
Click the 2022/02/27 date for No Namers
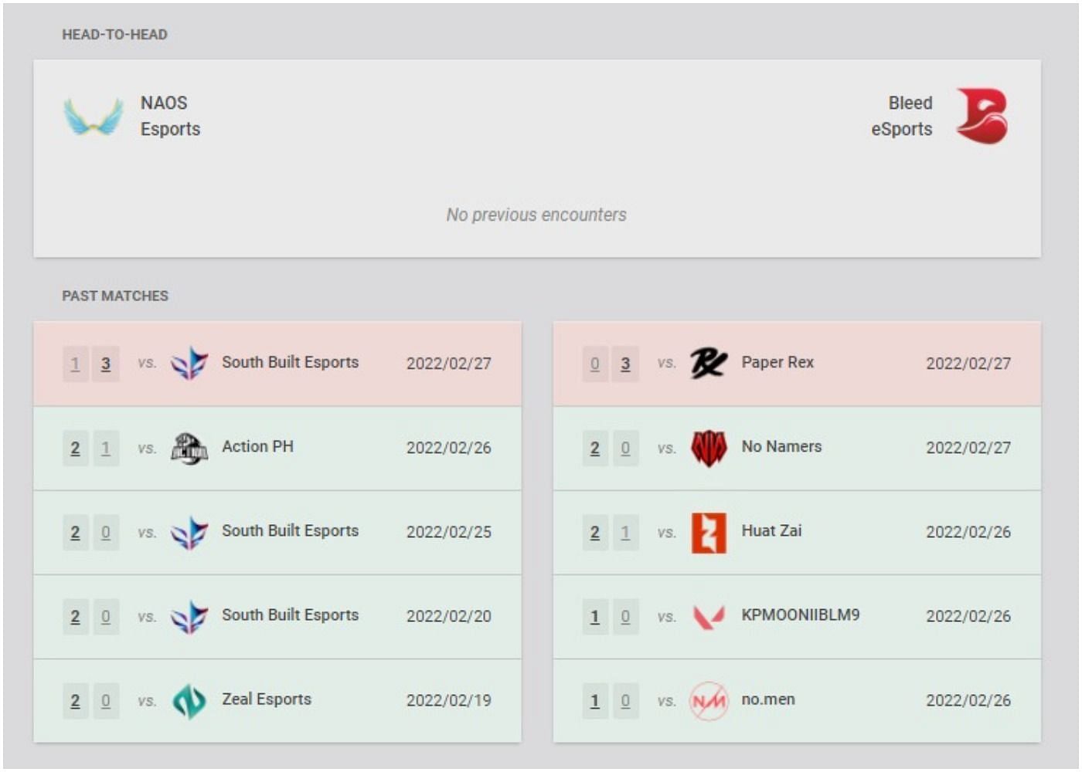pos(968,448)
